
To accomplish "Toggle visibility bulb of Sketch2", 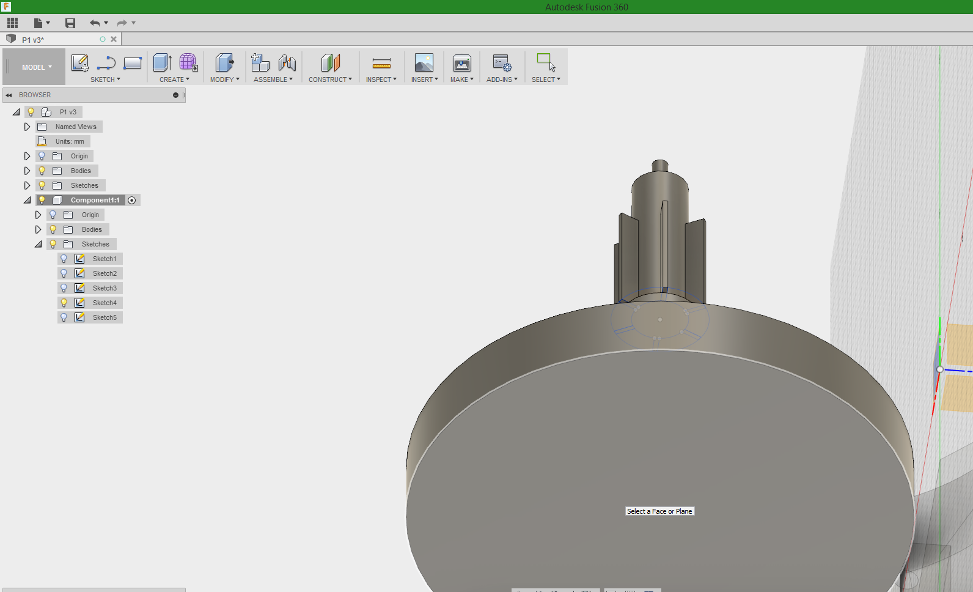I will pos(64,273).
